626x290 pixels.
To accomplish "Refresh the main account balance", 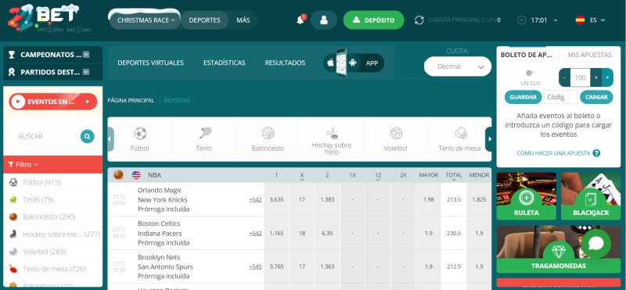I will [x=419, y=20].
